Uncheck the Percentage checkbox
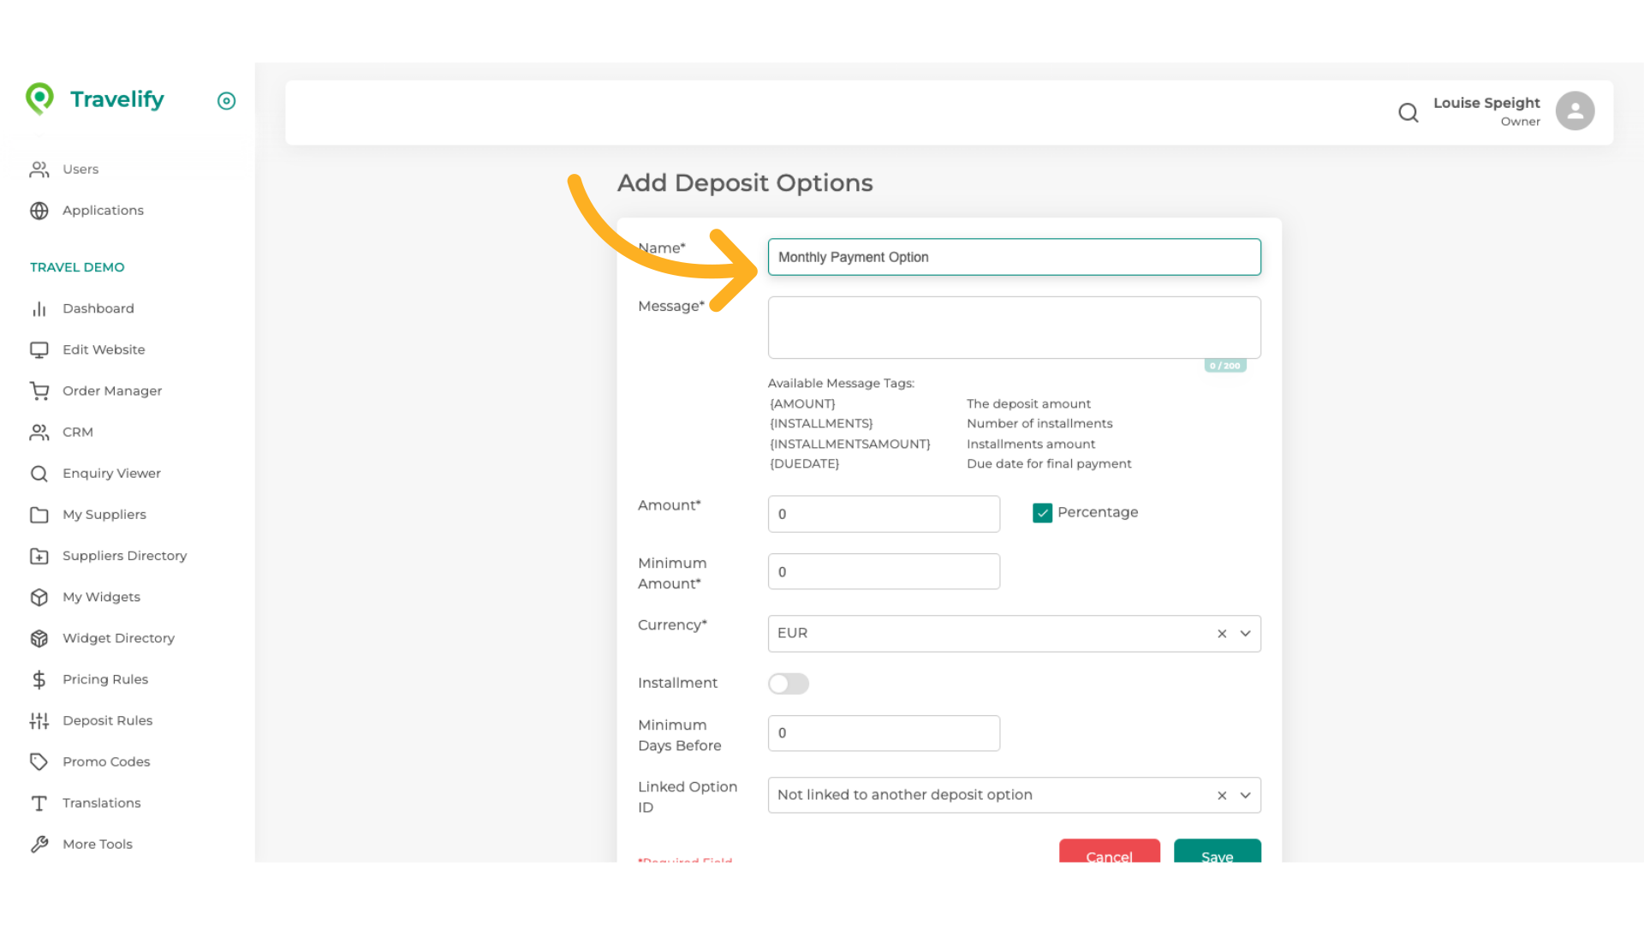The height and width of the screenshot is (925, 1644). point(1042,512)
